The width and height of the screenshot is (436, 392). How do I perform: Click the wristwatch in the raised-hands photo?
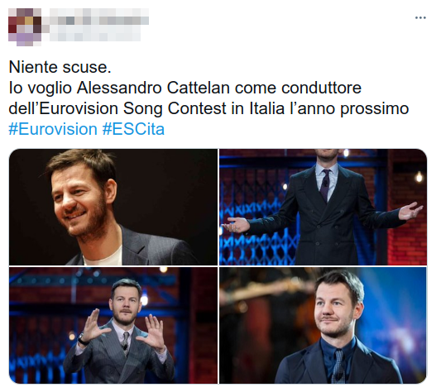point(83,339)
